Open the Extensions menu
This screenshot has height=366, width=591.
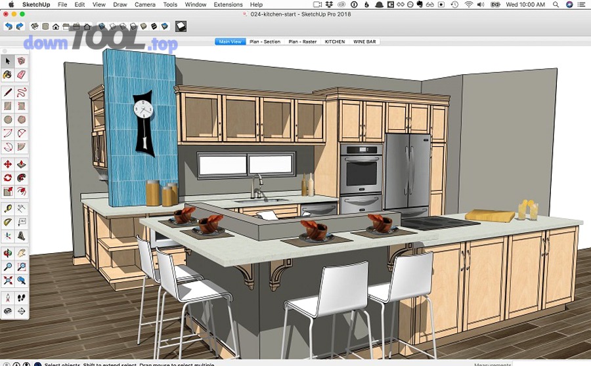pos(228,5)
